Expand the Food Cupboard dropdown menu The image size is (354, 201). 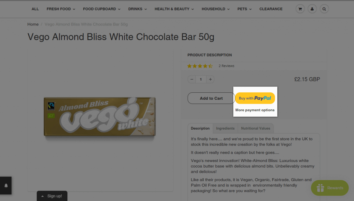102,9
